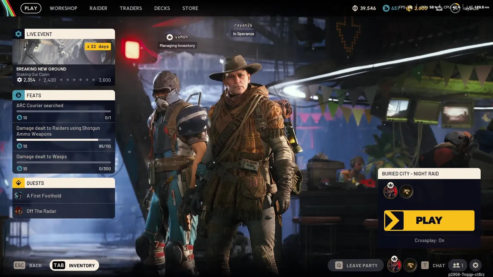
Task: Open the Buried City - Night Raid map header
Action: tap(429, 174)
